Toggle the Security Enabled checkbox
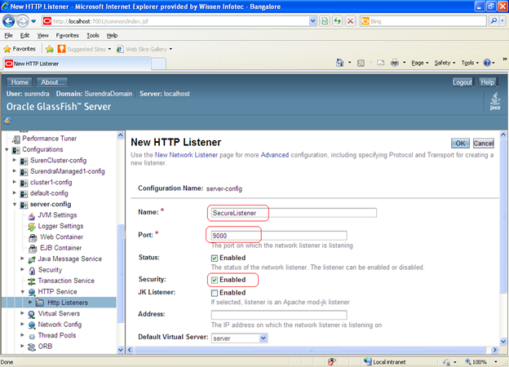Screen dimensions: 509x367 tap(215, 280)
